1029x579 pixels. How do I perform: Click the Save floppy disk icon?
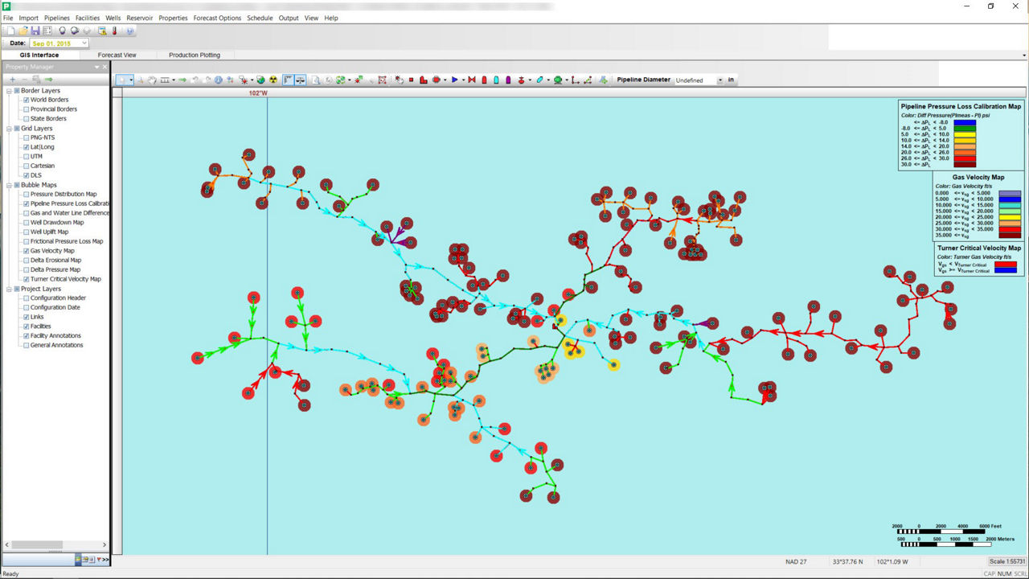(35, 31)
